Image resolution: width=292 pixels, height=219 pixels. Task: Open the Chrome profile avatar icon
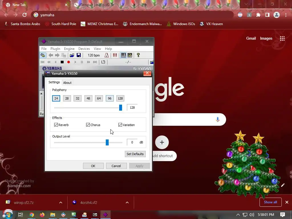tap(277, 15)
